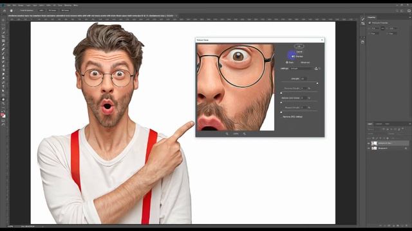
Task: Select the Horizontal Type tool
Action: (x=3, y=87)
